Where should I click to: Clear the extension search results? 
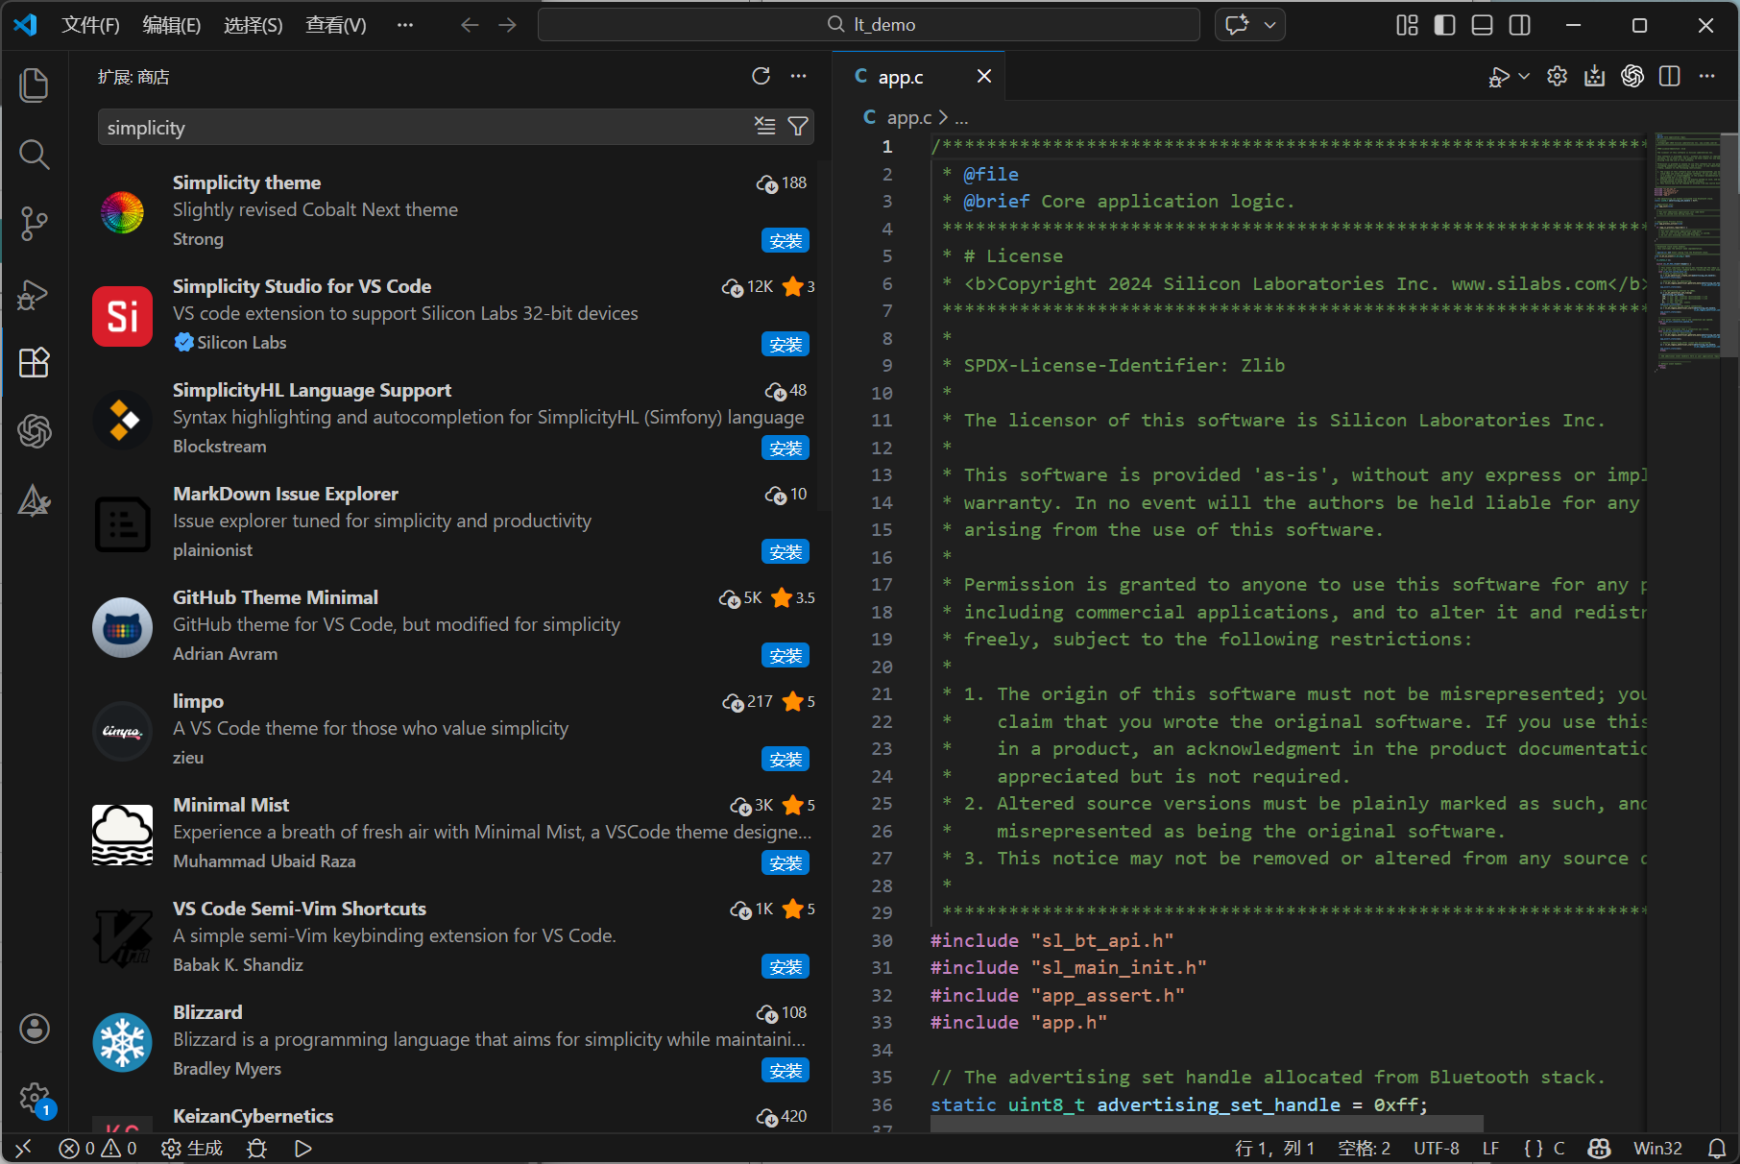[x=764, y=127]
